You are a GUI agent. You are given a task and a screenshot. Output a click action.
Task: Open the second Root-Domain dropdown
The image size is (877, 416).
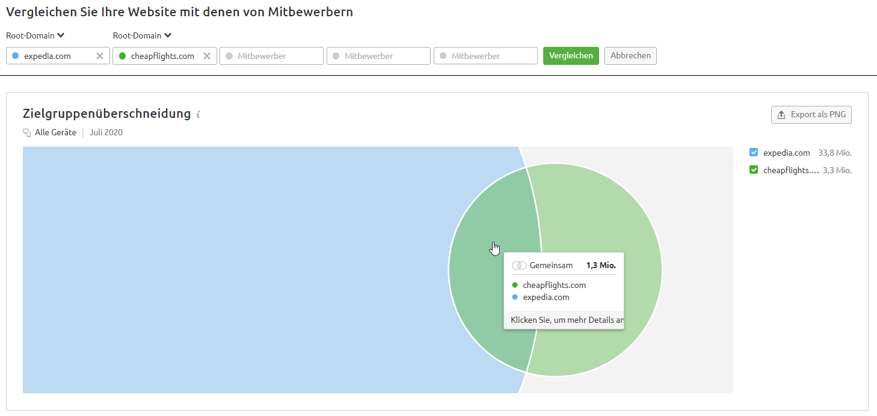(x=142, y=35)
